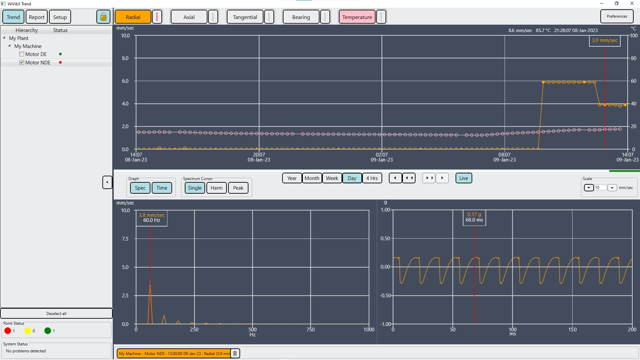This screenshot has width=640, height=360.
Task: Check the Motor DE checkbox
Action: pos(21,54)
